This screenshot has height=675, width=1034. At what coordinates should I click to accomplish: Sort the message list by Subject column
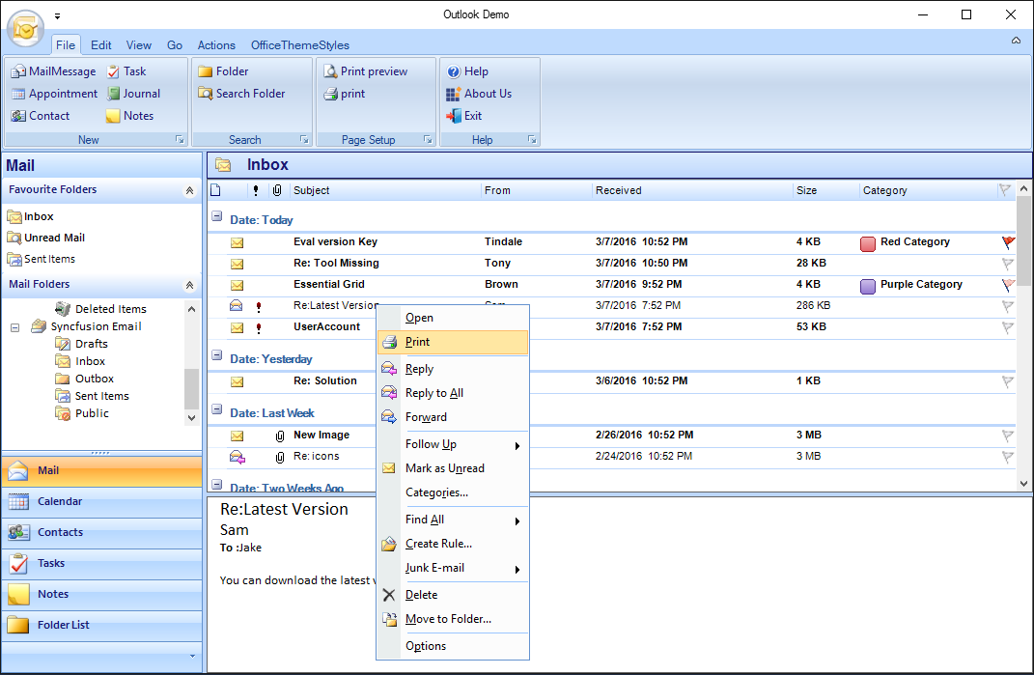(384, 190)
